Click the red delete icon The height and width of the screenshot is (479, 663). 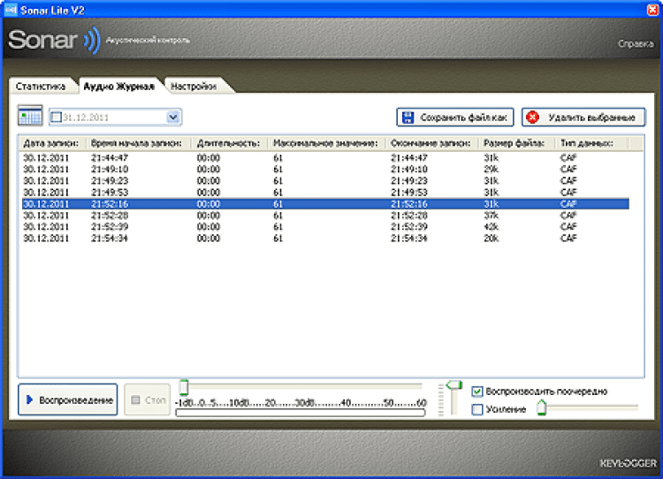(x=533, y=118)
